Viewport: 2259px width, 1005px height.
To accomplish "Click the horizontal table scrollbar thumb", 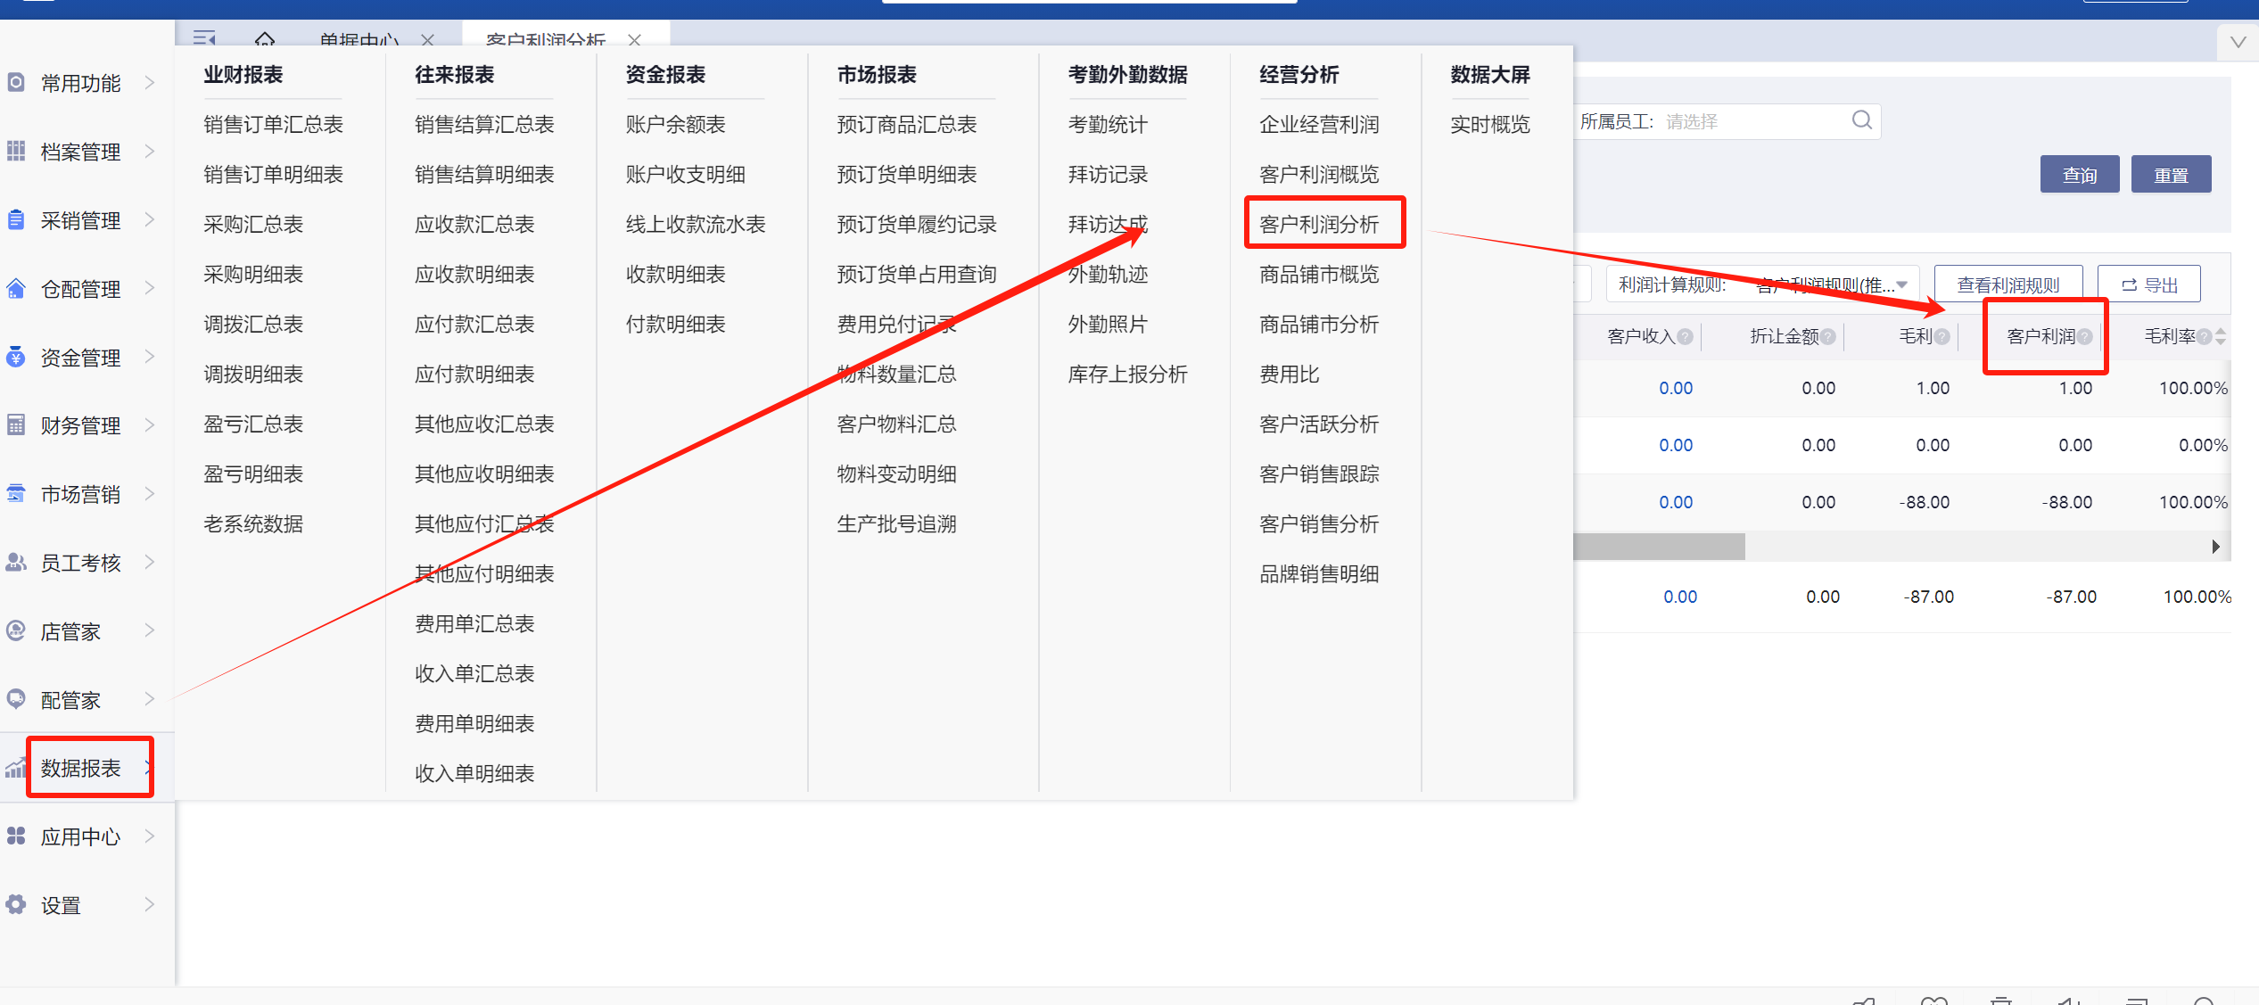I will [1659, 547].
